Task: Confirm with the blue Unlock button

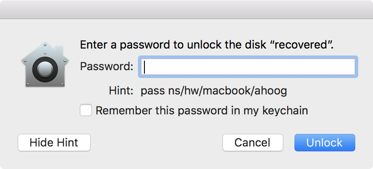Action: click(325, 143)
